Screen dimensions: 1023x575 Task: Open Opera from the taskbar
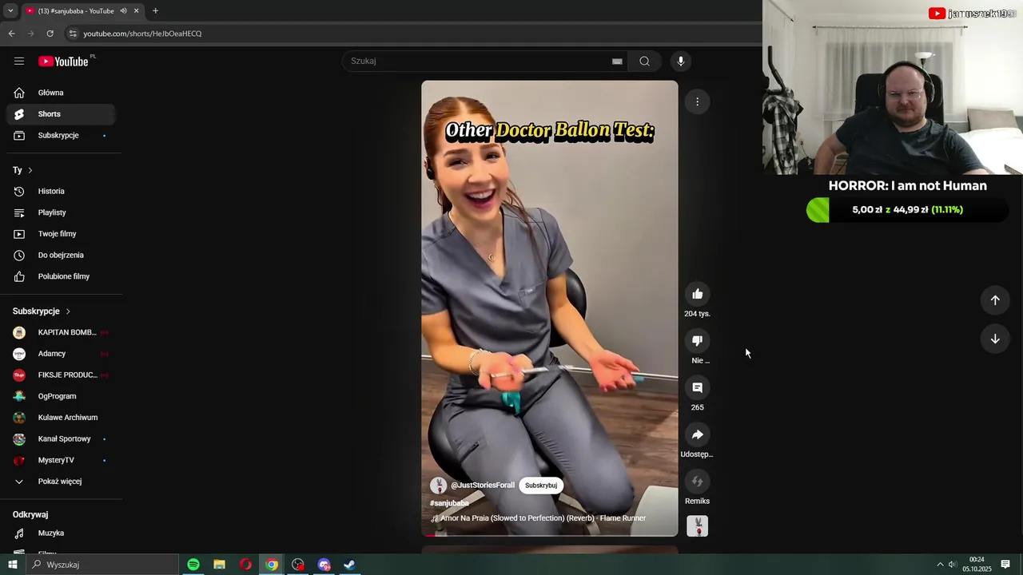click(245, 565)
